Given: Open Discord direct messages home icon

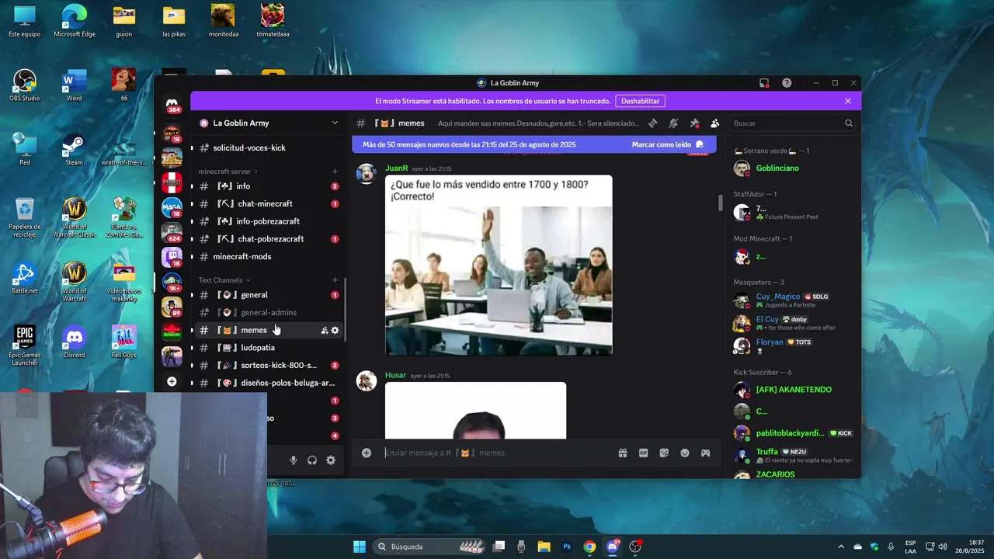Looking at the screenshot, I should coord(172,103).
